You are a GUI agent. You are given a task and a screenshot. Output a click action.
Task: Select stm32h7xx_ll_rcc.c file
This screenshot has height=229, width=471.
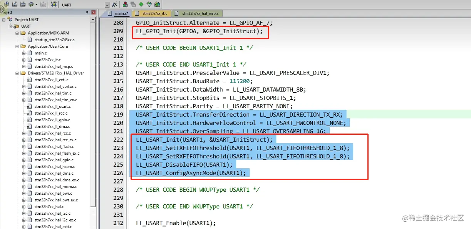(51, 113)
